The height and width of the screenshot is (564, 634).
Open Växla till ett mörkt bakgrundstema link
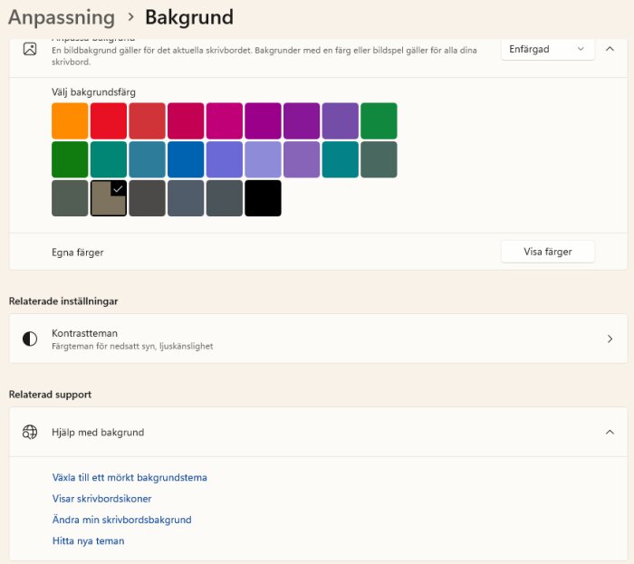[x=130, y=477]
